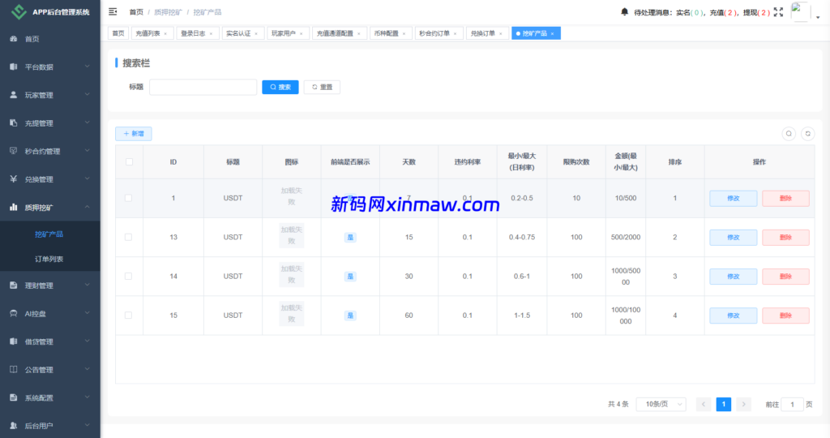Screen dimensions: 830x438
Task: Close the 登录日志 tab
Action: tap(211, 33)
